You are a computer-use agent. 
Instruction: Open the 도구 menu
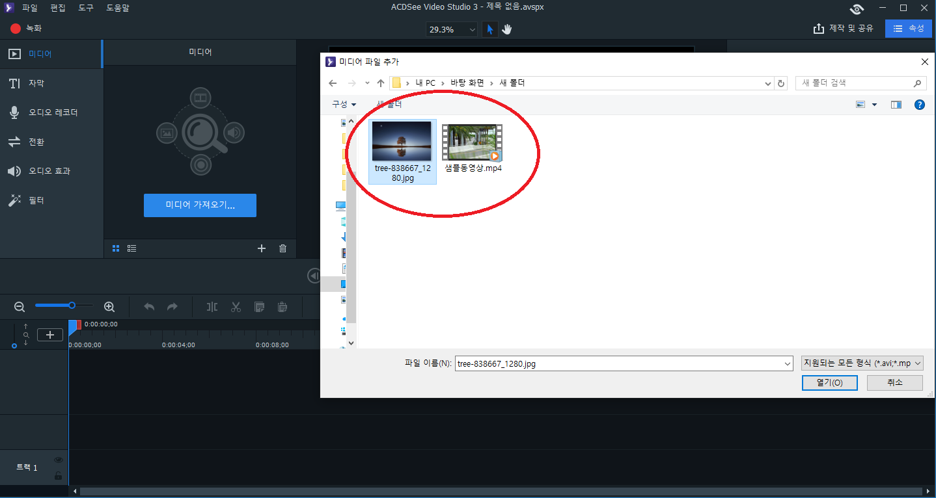point(86,8)
